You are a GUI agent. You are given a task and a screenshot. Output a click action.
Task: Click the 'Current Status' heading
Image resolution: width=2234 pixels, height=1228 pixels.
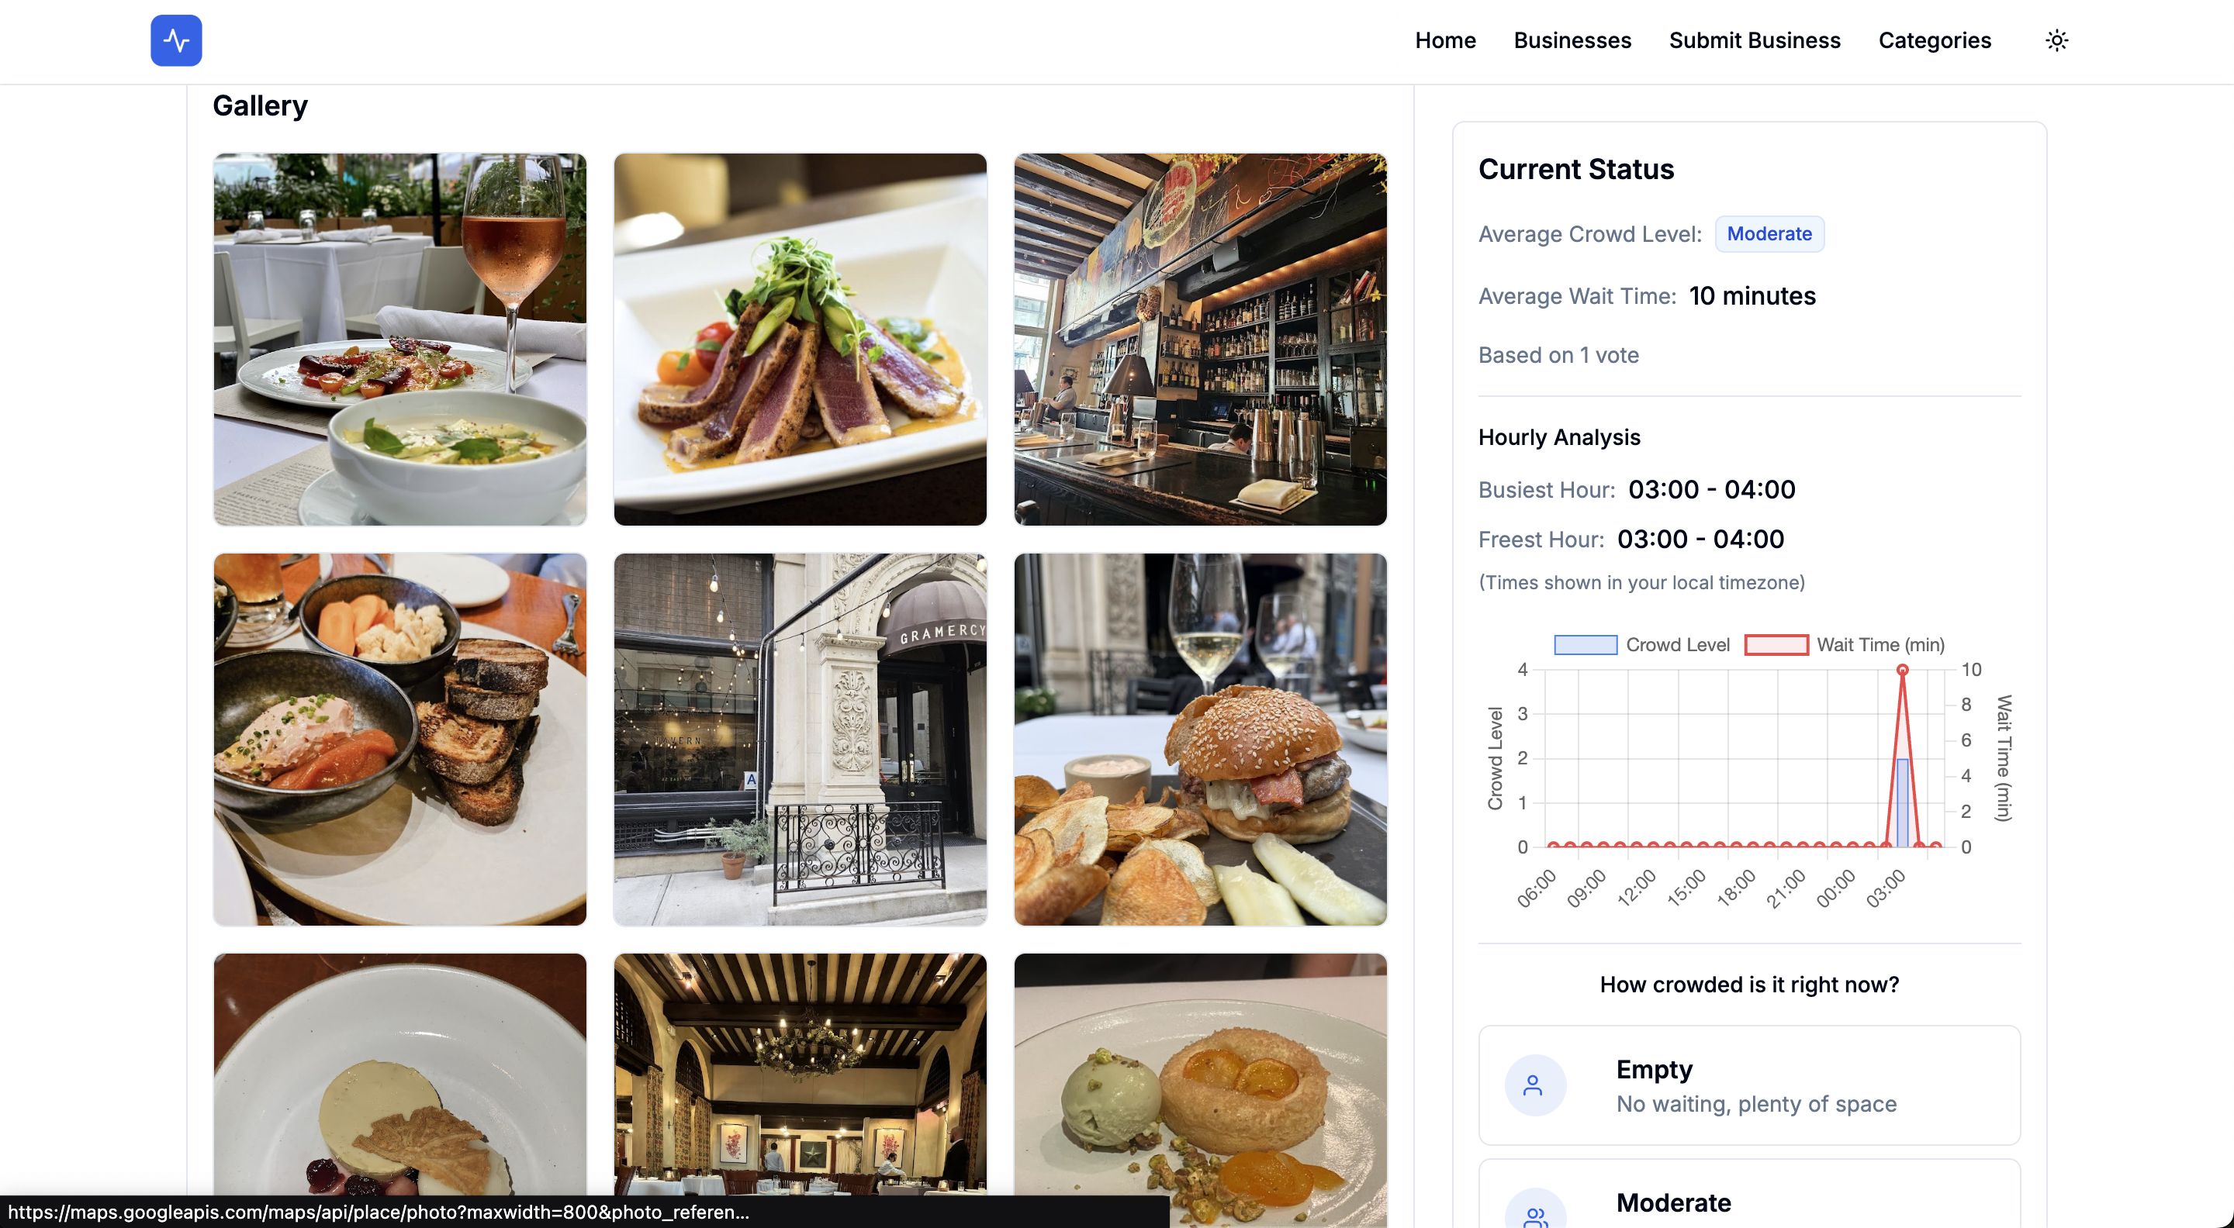click(x=1575, y=169)
